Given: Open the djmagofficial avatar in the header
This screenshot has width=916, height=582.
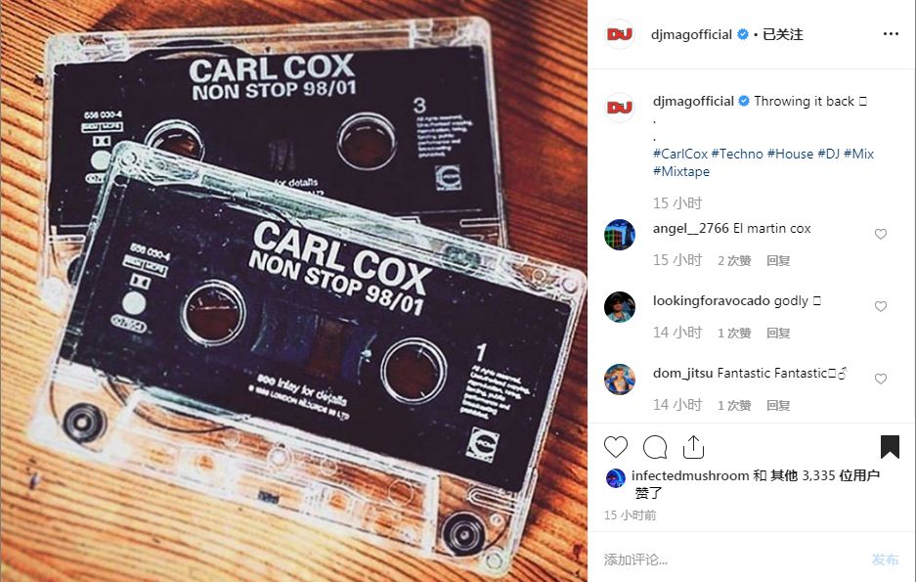Looking at the screenshot, I should [x=620, y=34].
